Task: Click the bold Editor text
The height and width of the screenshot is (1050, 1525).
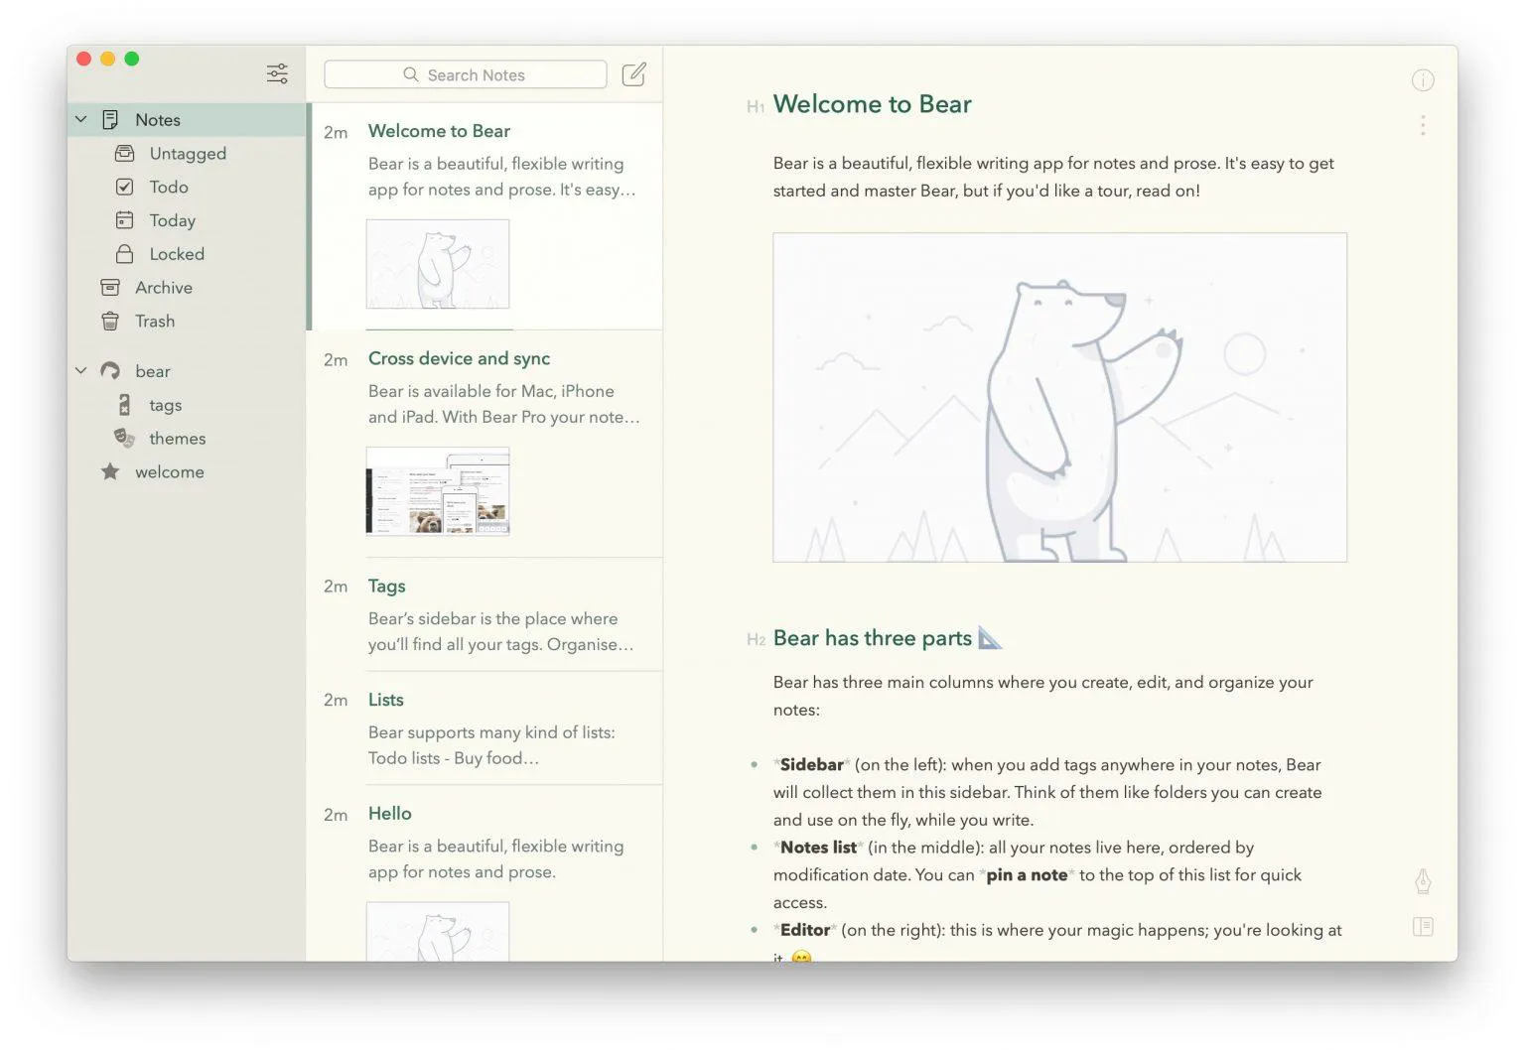Action: click(805, 930)
